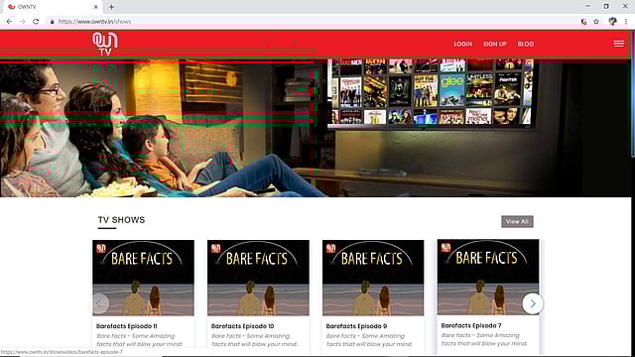635x357 pixels.
Task: Click SIGN UP in the header
Action: coord(495,44)
